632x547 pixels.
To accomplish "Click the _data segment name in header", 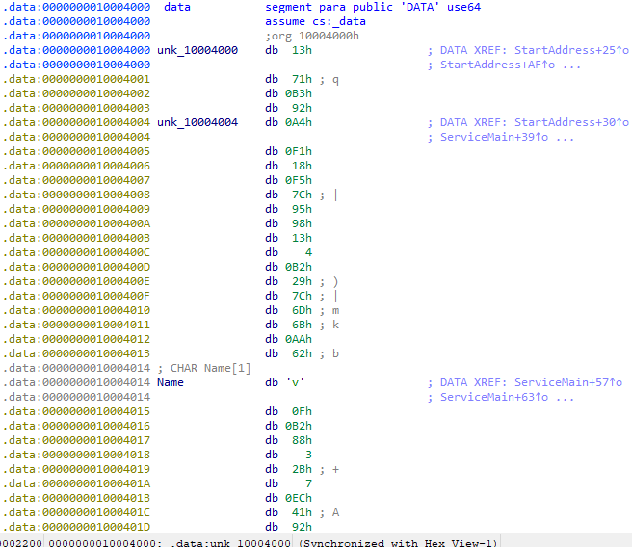I will [x=176, y=7].
